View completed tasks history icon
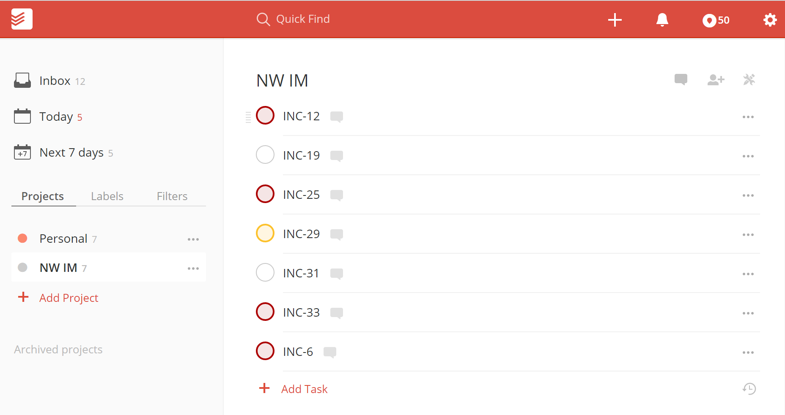This screenshot has height=415, width=785. pos(749,389)
